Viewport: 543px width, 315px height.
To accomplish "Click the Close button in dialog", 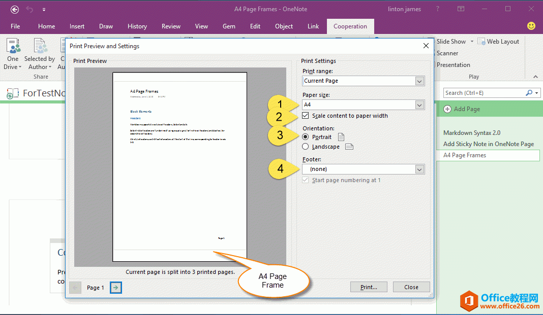I will pos(411,287).
